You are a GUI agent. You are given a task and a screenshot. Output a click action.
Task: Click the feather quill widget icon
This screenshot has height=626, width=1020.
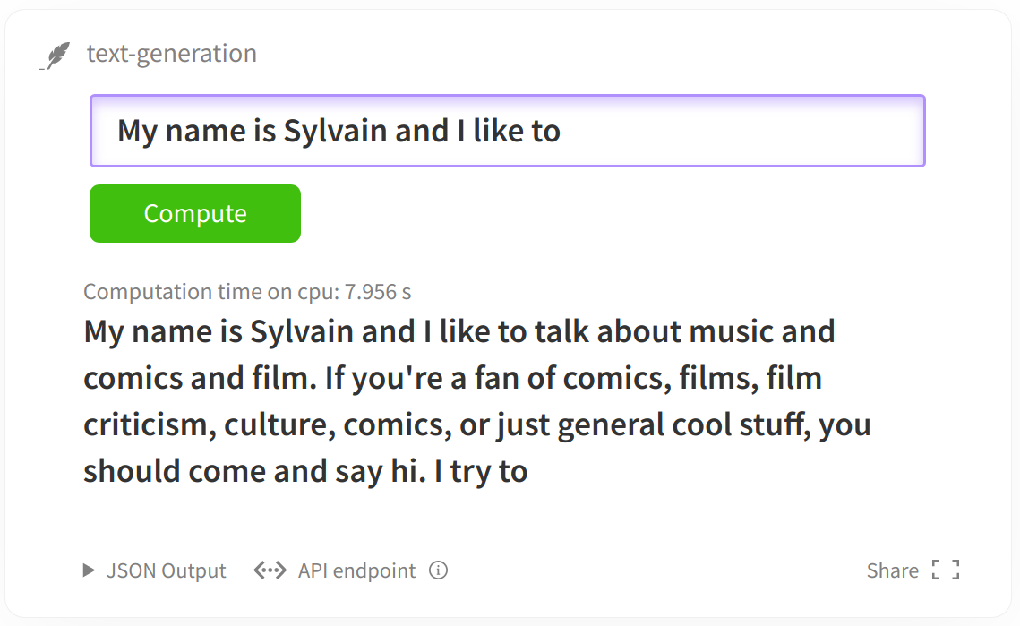point(56,56)
